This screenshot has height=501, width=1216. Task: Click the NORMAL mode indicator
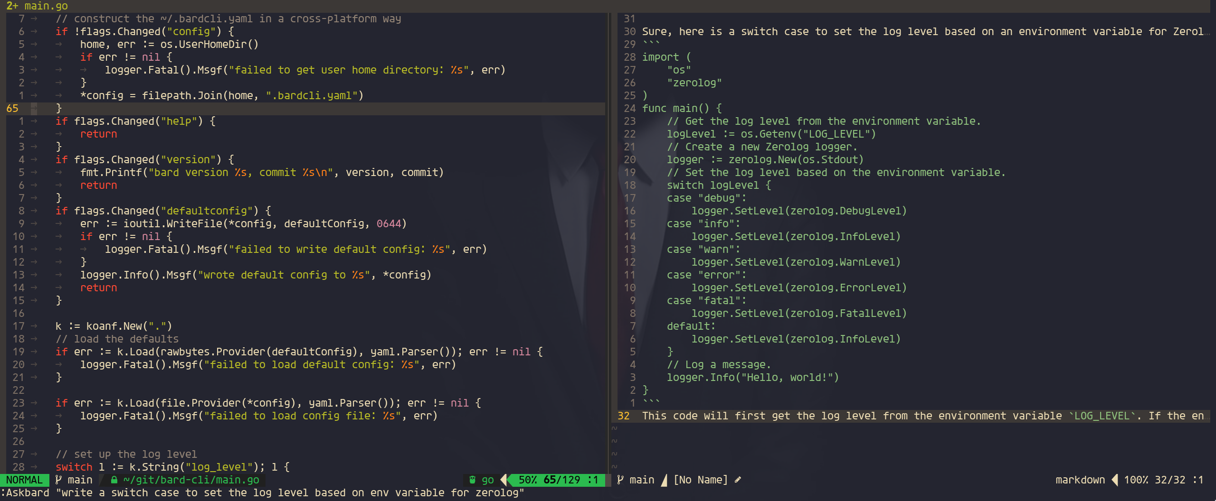click(24, 480)
